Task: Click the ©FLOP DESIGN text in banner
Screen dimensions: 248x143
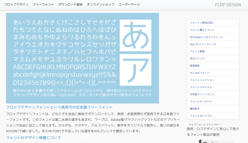Action: [x=107, y=82]
